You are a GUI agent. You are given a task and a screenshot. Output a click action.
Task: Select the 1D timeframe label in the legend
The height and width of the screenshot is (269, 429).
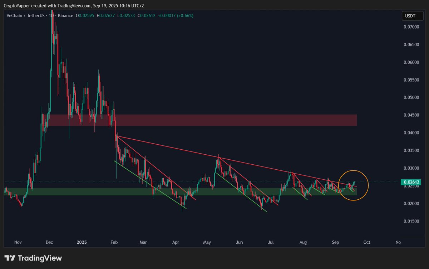click(53, 16)
